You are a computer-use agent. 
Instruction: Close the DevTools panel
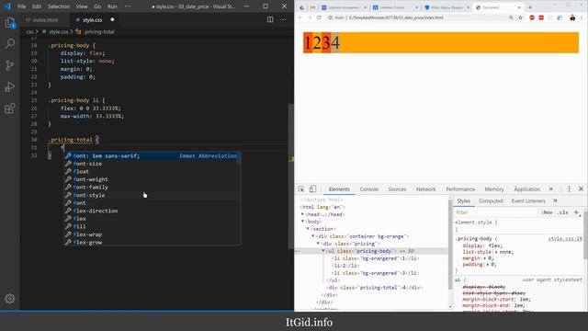(x=581, y=188)
